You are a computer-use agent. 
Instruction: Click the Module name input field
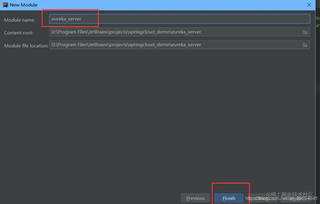[180, 19]
